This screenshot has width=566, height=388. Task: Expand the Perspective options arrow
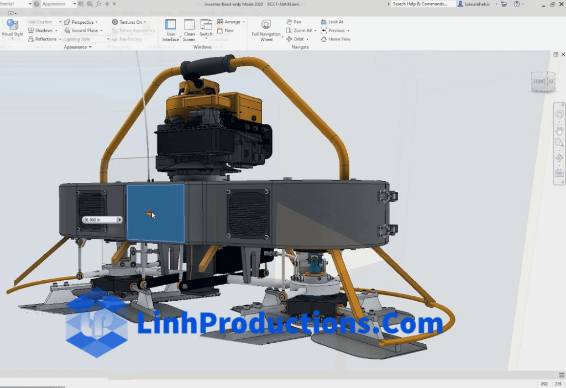(x=96, y=22)
